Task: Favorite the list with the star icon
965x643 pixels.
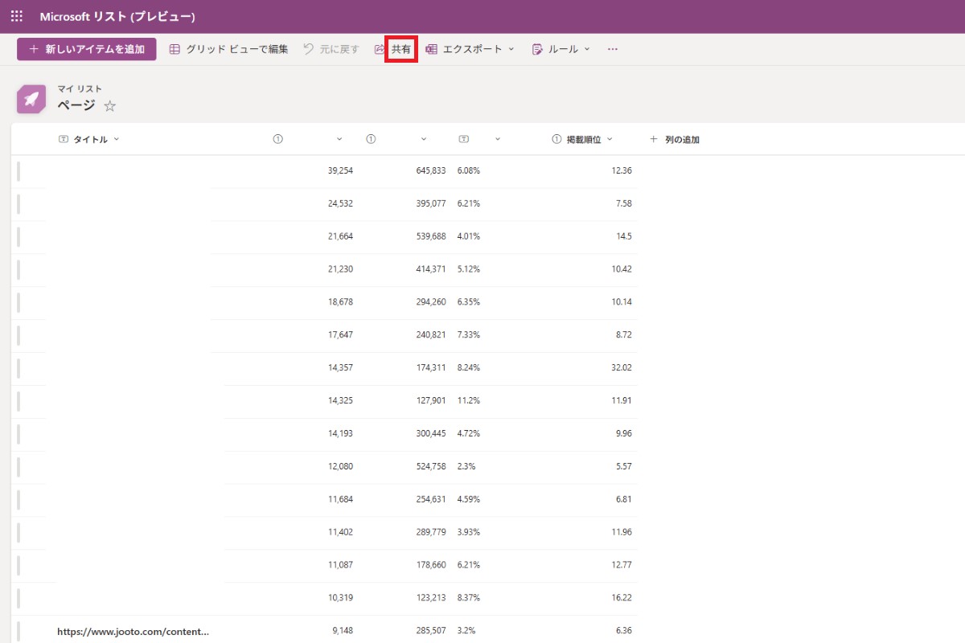Action: tap(110, 106)
